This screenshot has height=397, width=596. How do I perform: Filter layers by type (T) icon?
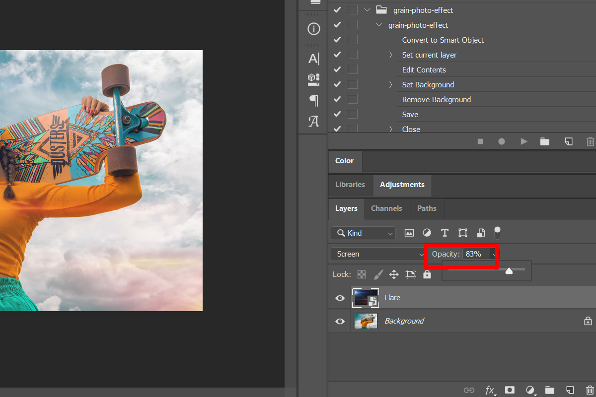(445, 233)
